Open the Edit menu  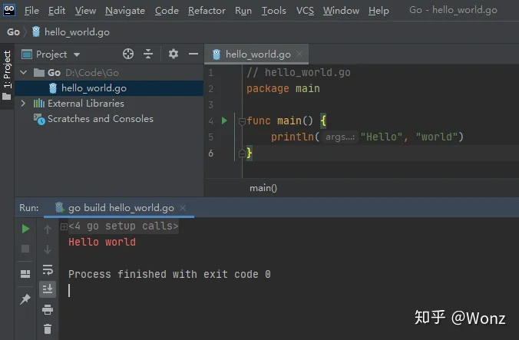(57, 11)
